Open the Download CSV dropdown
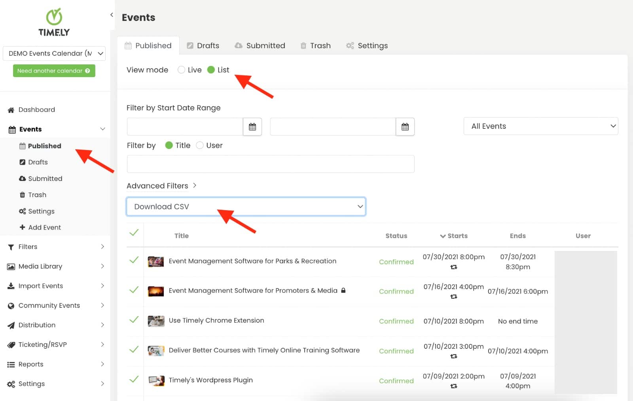This screenshot has width=633, height=401. click(x=246, y=207)
